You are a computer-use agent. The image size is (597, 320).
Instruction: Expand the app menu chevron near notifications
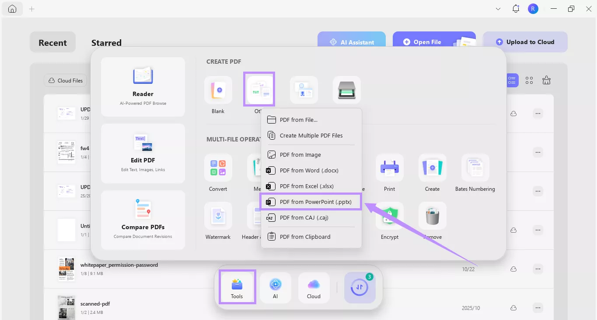pyautogui.click(x=498, y=8)
